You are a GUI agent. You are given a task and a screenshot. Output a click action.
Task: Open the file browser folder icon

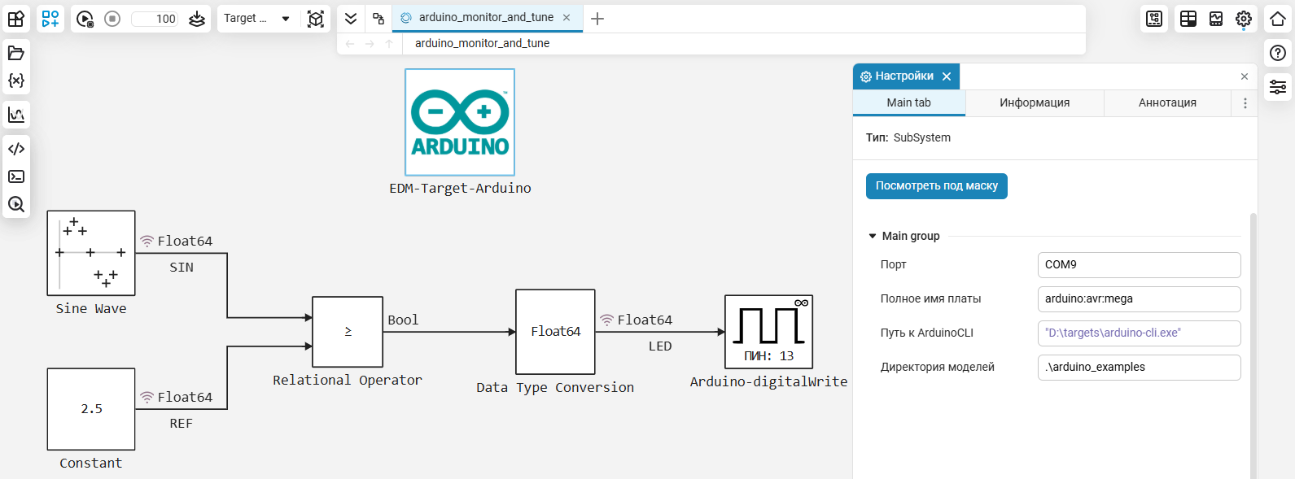[x=16, y=53]
